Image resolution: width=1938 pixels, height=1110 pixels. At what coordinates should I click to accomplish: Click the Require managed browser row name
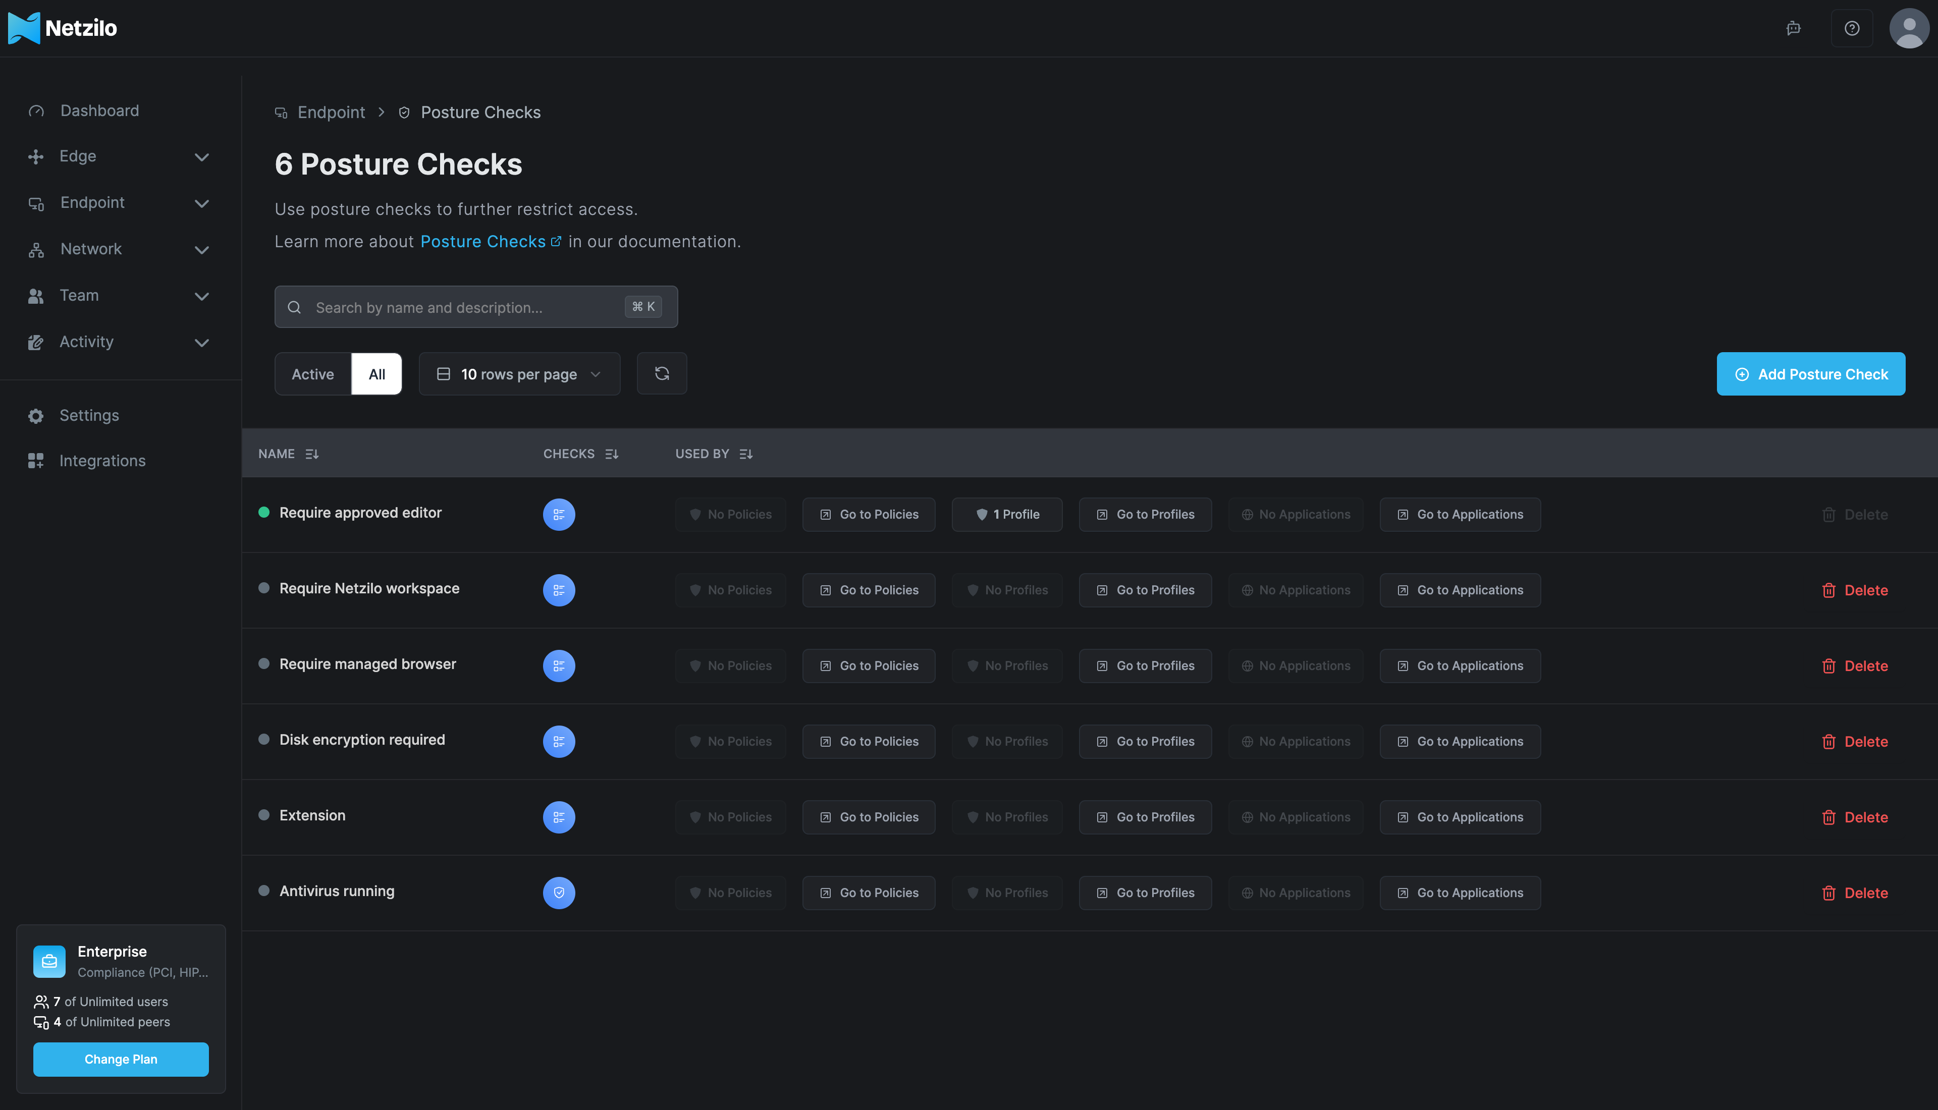367,664
